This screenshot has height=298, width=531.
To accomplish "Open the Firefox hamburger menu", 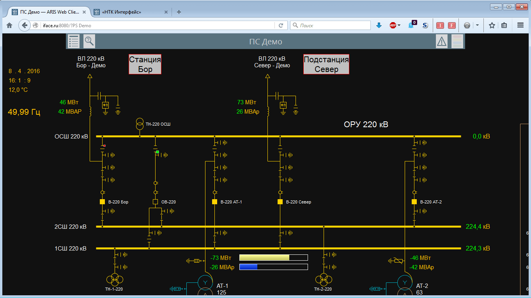I will pos(520,25).
